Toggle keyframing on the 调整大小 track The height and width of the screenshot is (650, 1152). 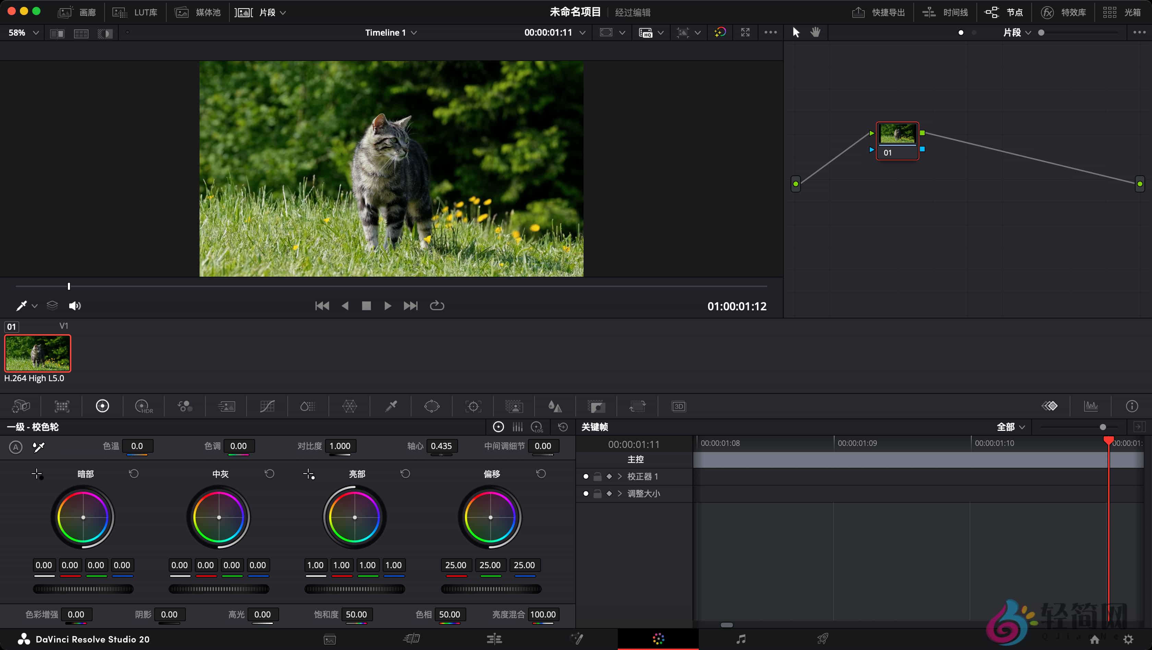(x=609, y=493)
